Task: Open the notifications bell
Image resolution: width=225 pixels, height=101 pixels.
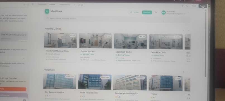Action: pyautogui.click(x=156, y=13)
